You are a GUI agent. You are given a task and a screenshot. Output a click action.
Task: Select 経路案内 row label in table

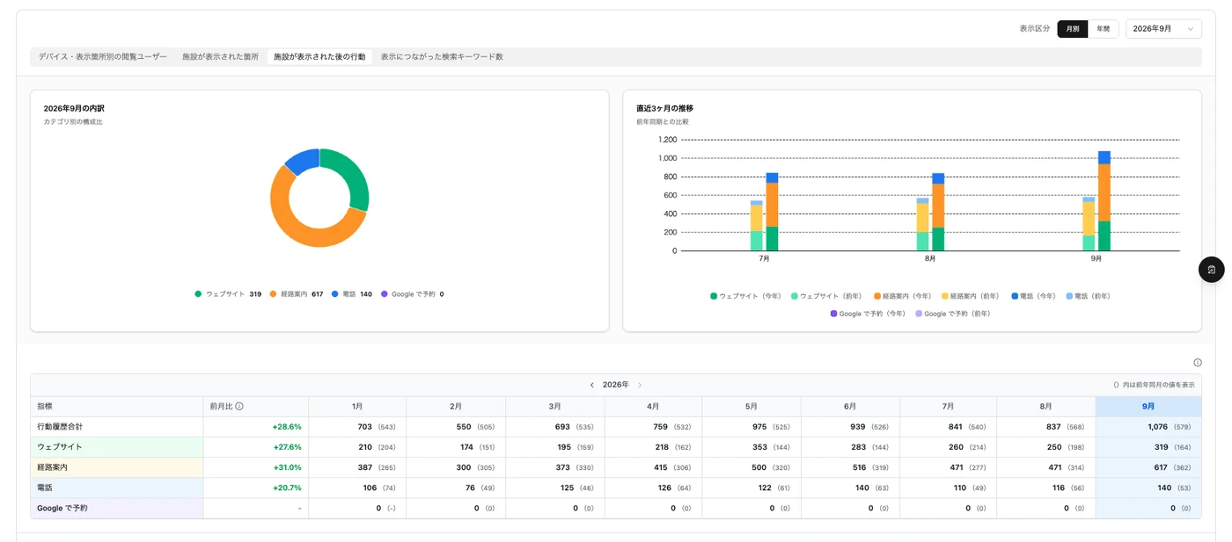pyautogui.click(x=52, y=467)
